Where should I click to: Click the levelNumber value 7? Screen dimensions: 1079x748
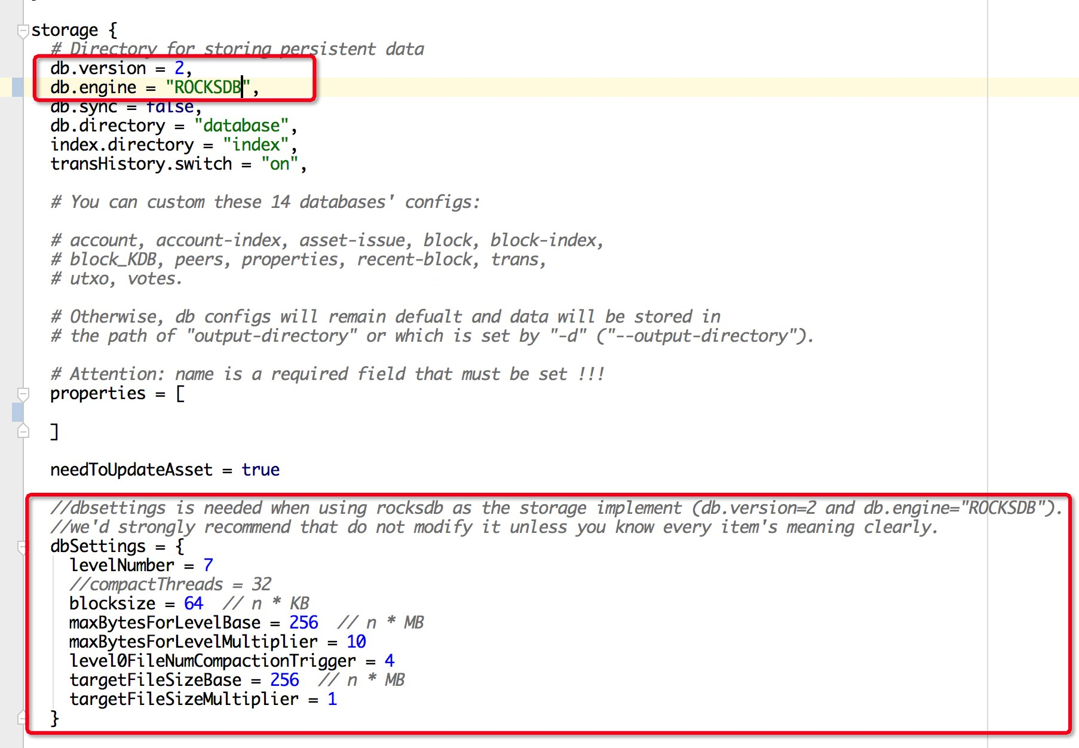click(208, 565)
